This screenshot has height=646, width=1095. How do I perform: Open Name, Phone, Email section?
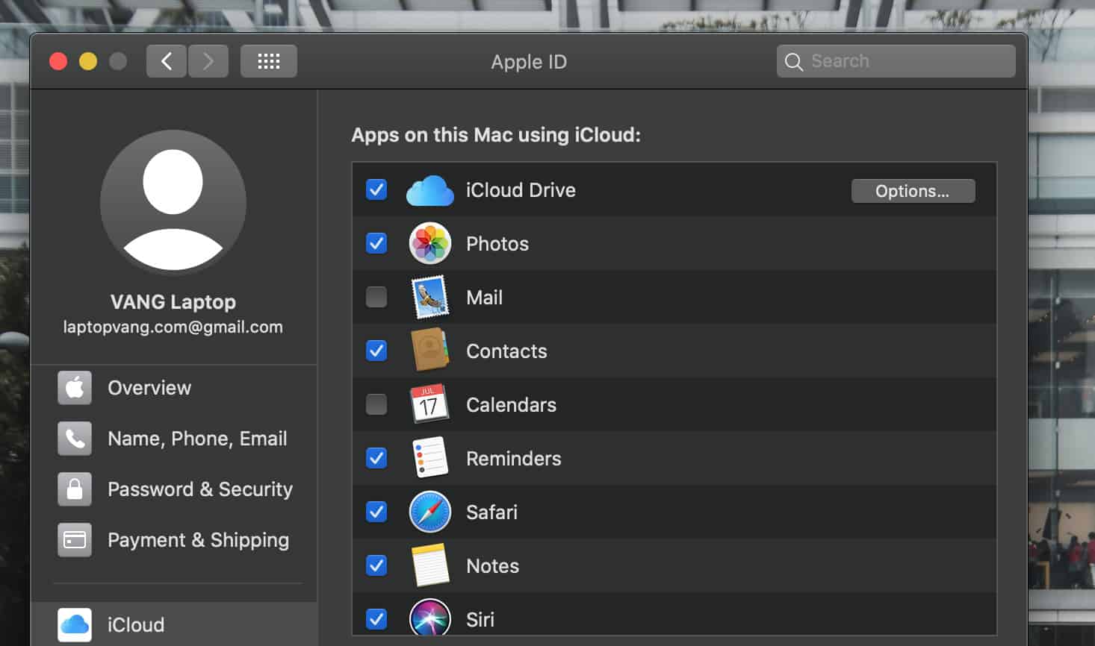click(174, 439)
